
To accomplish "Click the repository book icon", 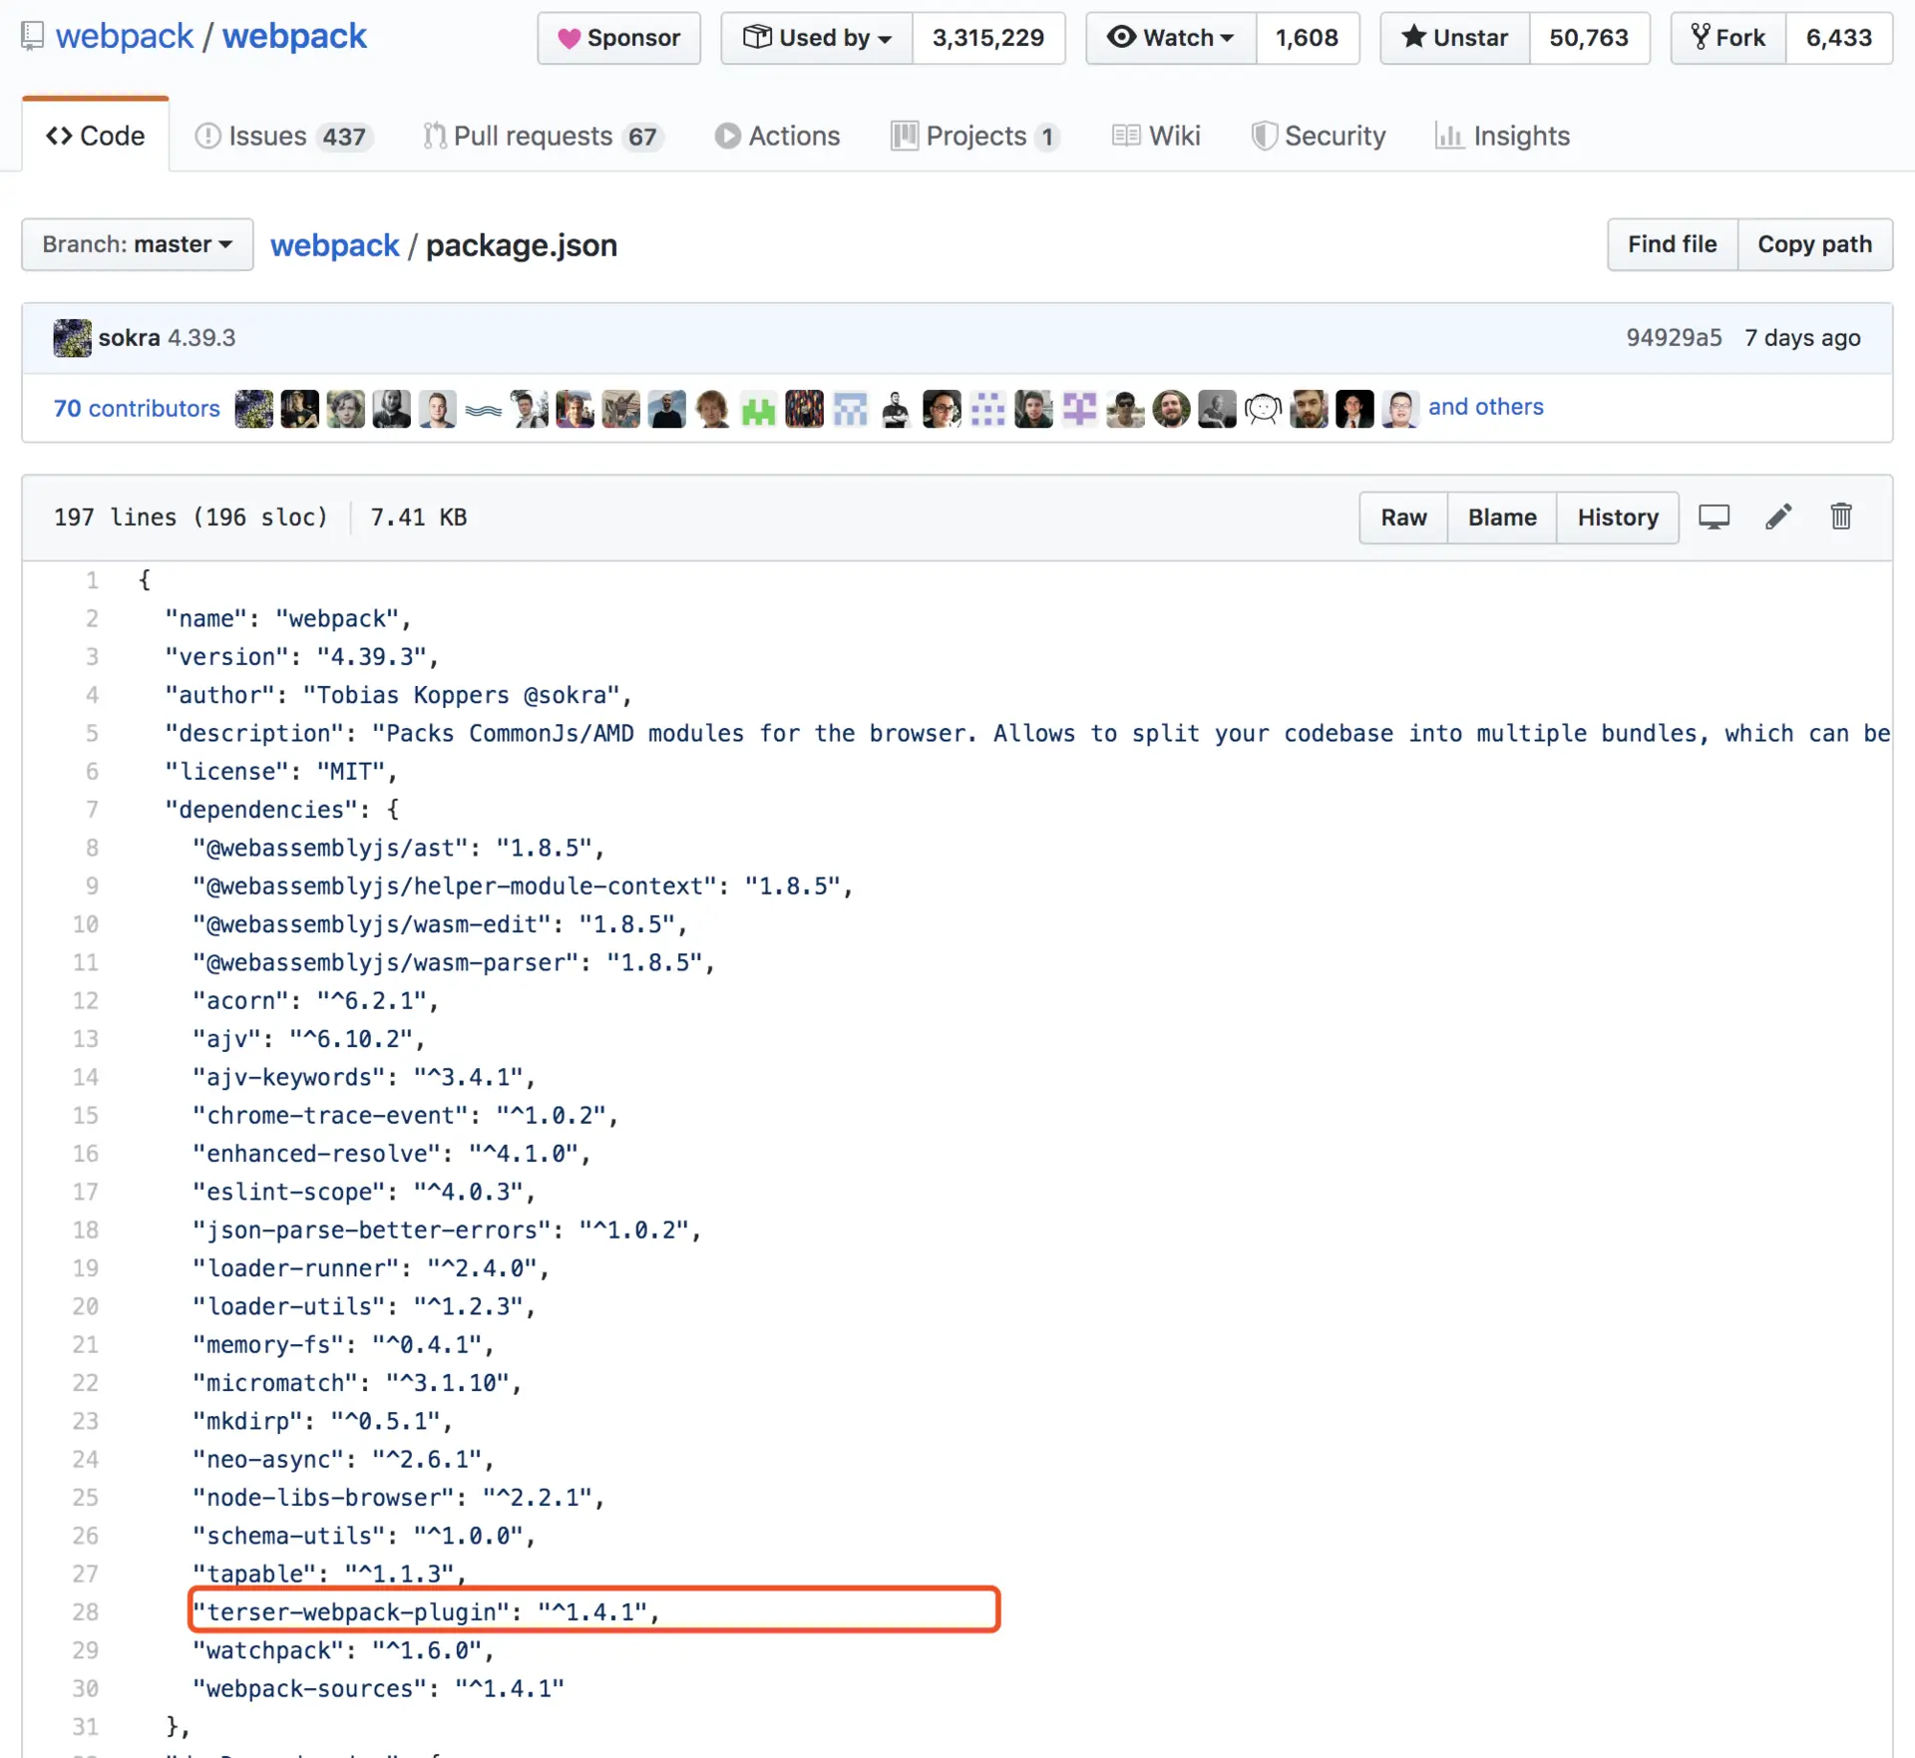I will click(x=33, y=37).
